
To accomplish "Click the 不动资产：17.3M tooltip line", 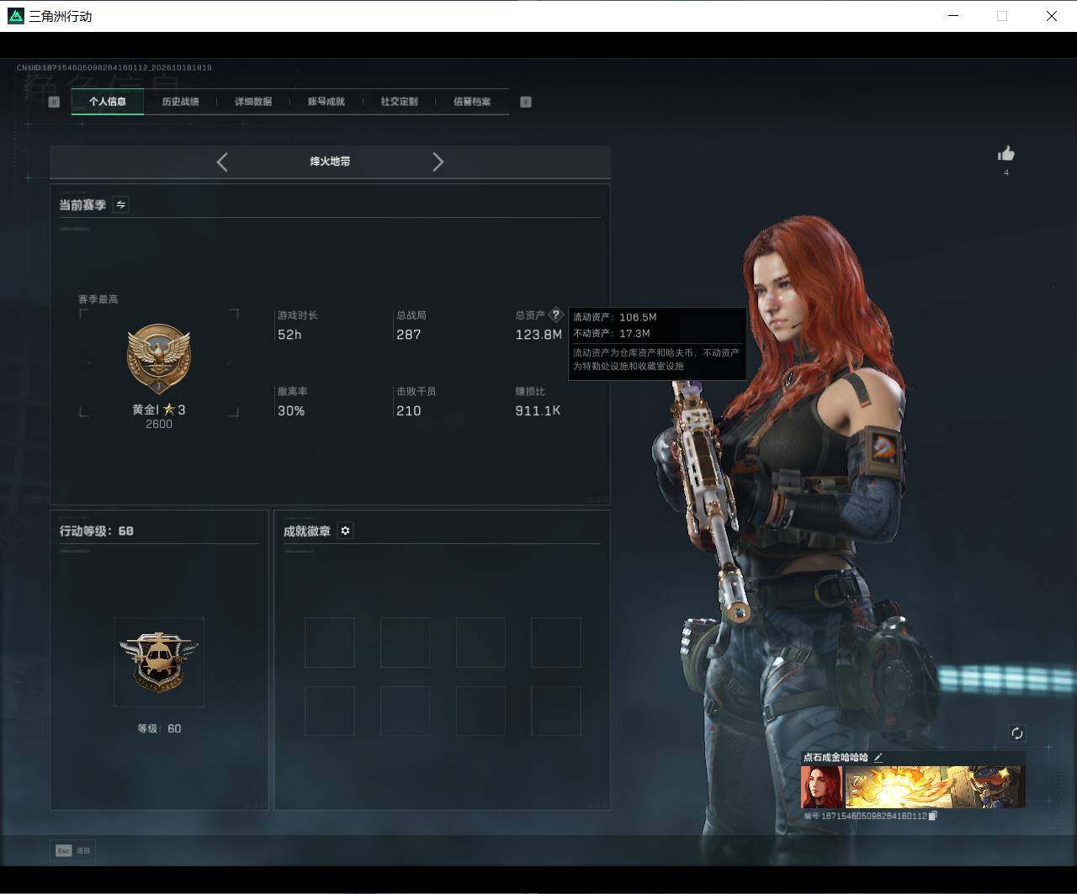I will coord(612,333).
